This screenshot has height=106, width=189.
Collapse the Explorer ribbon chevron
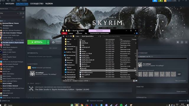click(x=135, y=33)
